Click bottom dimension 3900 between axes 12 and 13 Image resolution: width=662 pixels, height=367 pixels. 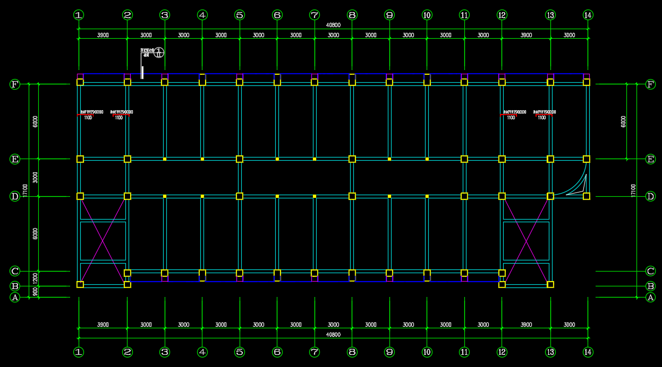click(526, 325)
